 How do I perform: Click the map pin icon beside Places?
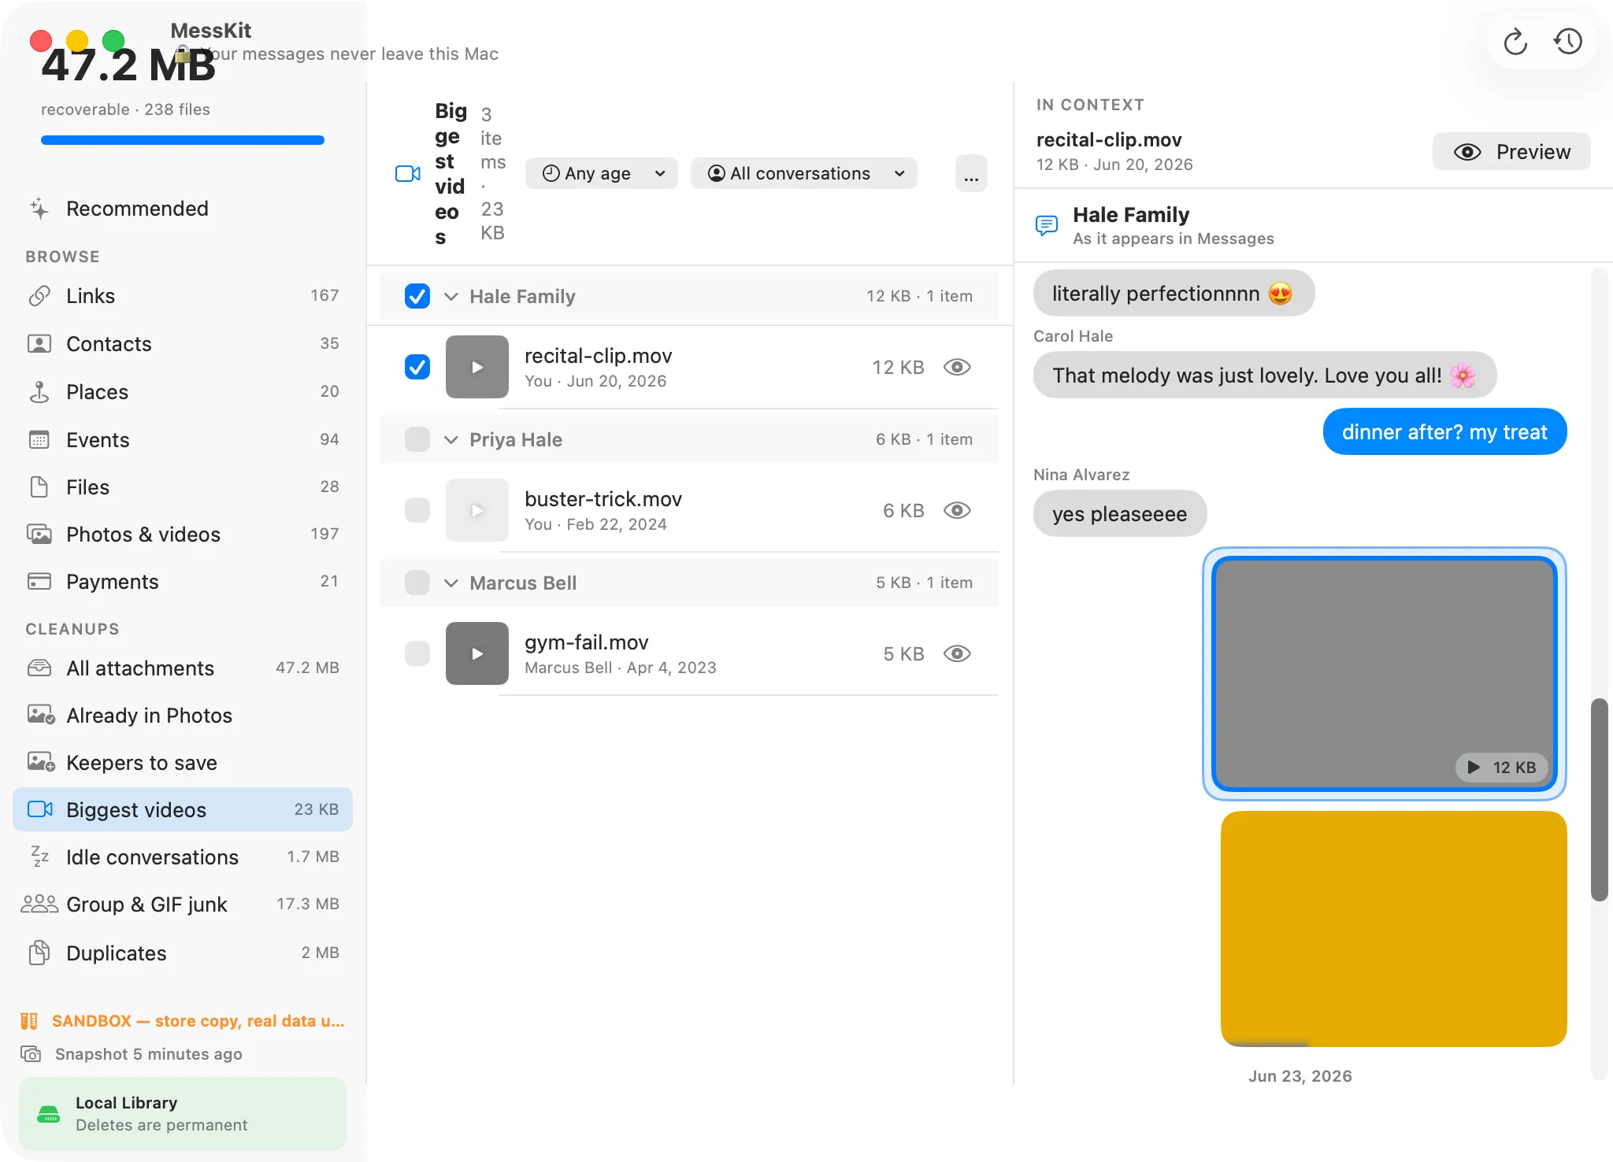39,392
